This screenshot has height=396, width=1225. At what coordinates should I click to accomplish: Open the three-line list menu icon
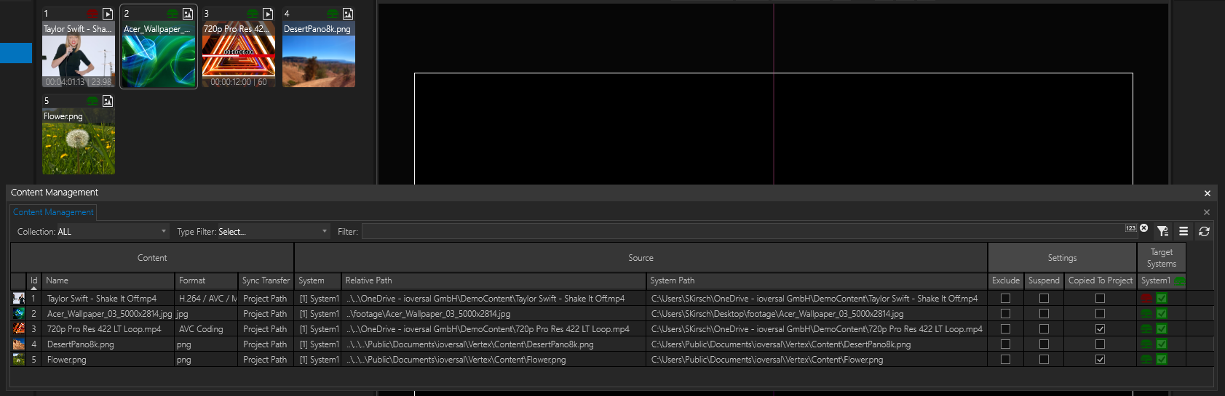1184,231
